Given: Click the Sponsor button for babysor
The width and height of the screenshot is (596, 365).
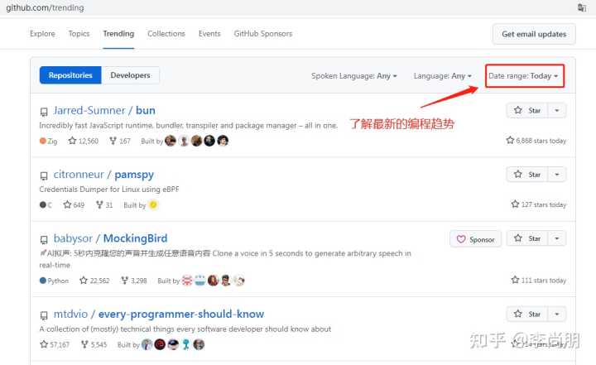Looking at the screenshot, I should click(475, 239).
